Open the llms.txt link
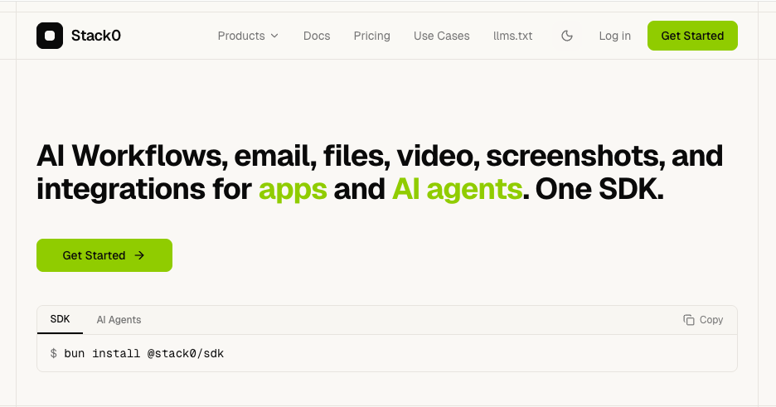Screen dimensions: 776x407 512,36
